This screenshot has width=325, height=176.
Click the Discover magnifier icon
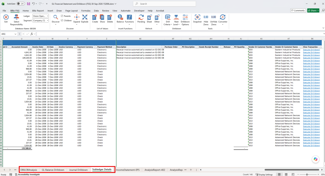coord(56,17)
